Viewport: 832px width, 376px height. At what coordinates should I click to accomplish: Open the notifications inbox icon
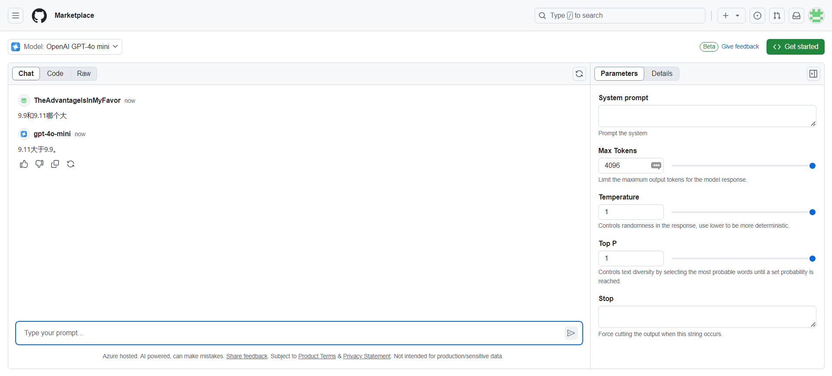pyautogui.click(x=796, y=16)
